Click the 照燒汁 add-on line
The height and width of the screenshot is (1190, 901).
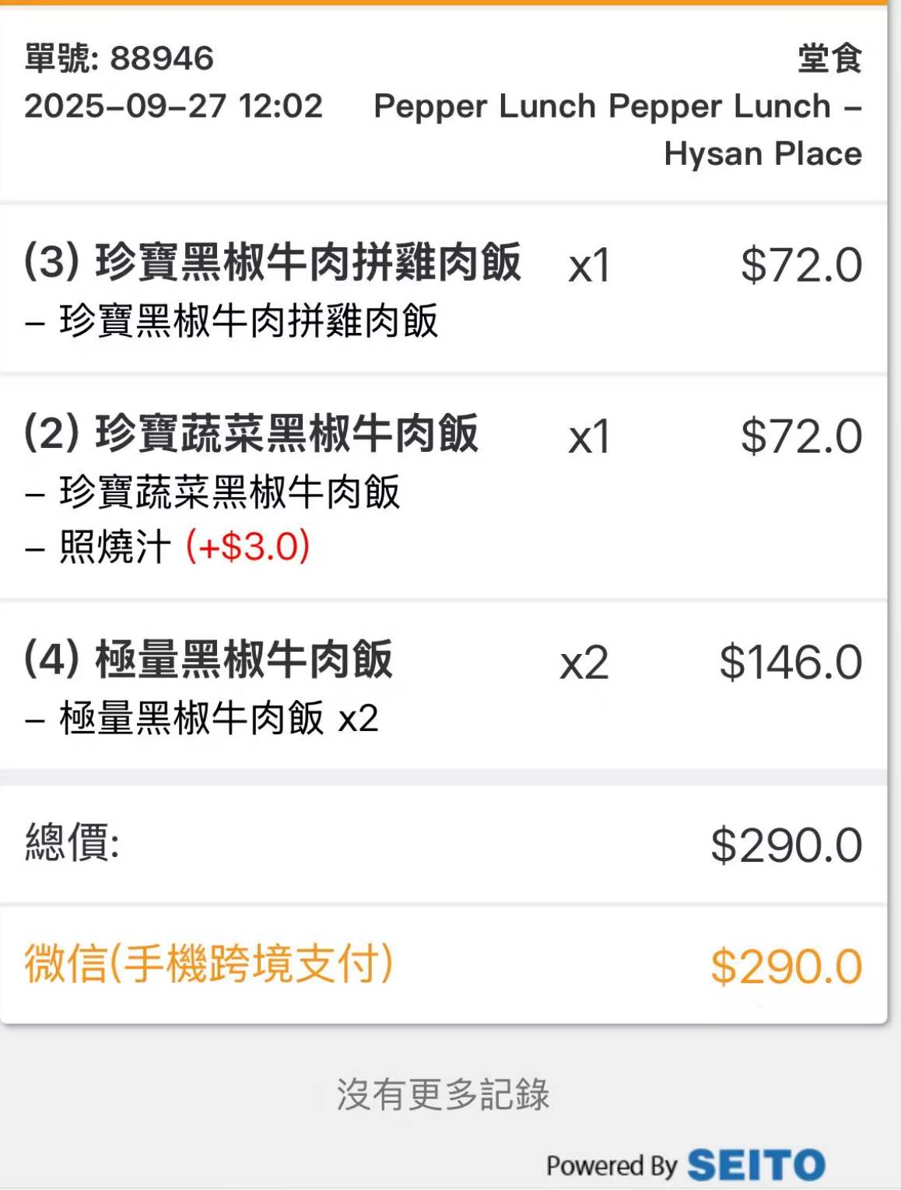click(115, 547)
